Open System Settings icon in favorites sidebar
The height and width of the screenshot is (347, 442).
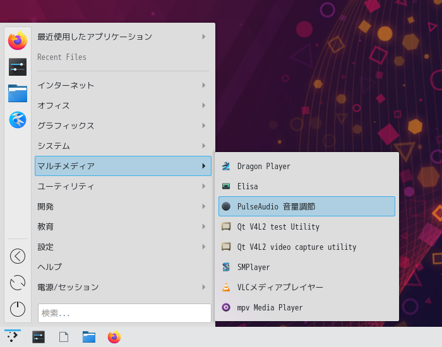(x=18, y=67)
